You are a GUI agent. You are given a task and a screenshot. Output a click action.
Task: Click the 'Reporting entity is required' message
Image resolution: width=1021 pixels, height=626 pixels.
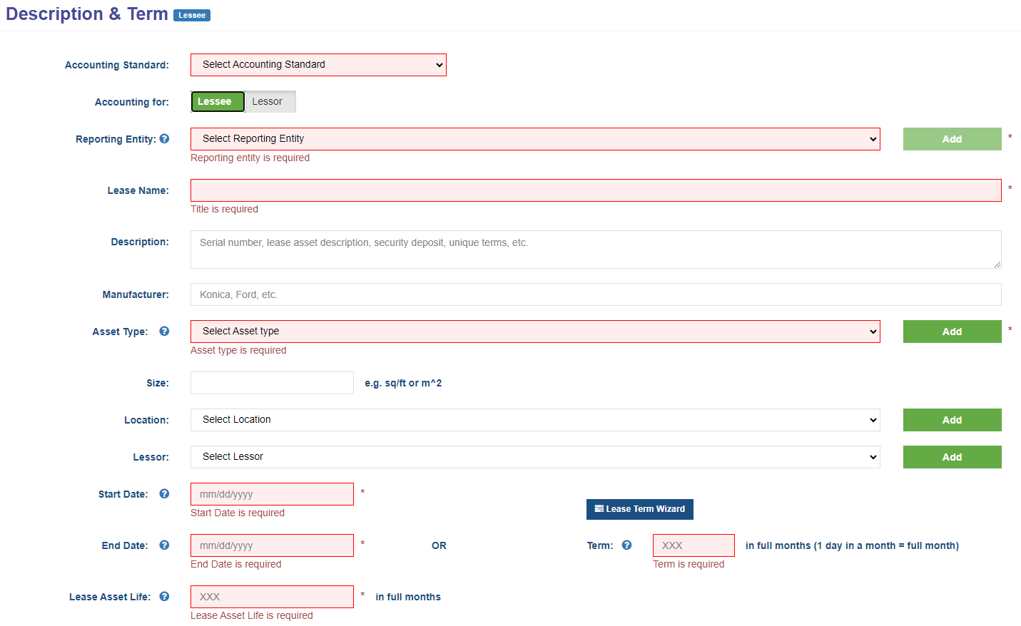[x=250, y=158]
